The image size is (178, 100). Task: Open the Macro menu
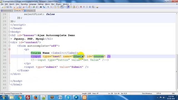[x=48, y=4]
